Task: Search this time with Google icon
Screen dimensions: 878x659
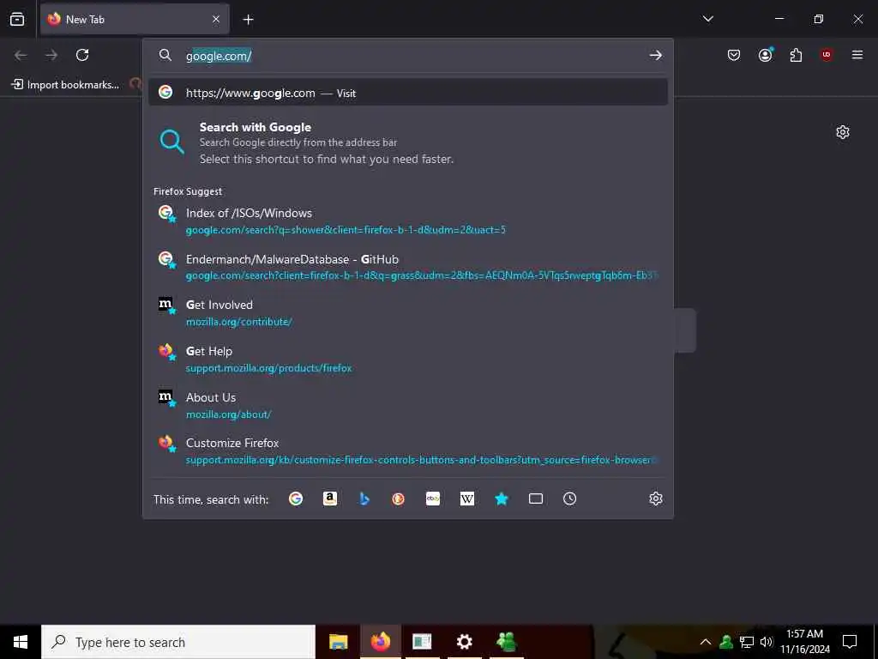Action: click(296, 499)
